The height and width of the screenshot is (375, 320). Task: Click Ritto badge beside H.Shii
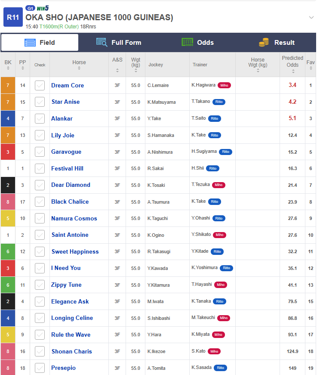(213, 169)
